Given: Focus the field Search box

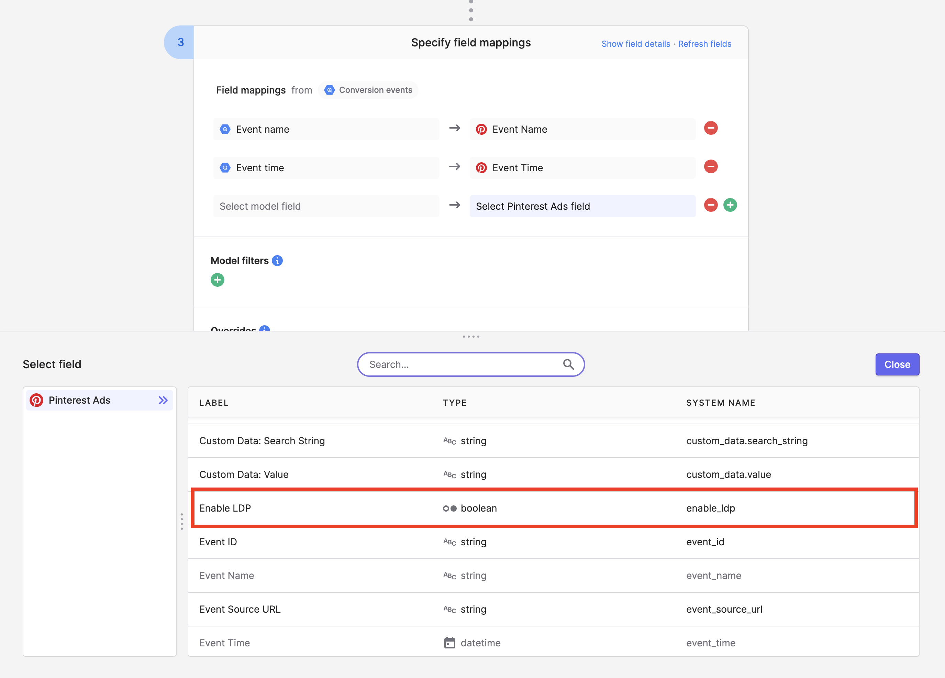Looking at the screenshot, I should (471, 364).
